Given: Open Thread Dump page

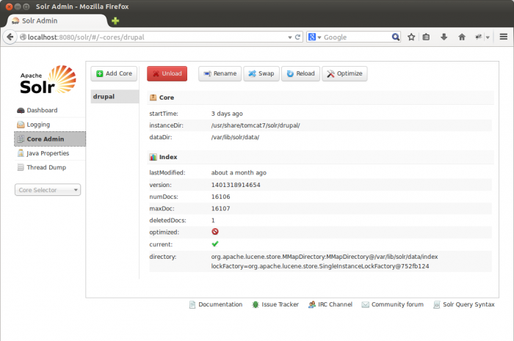Looking at the screenshot, I should coord(46,167).
